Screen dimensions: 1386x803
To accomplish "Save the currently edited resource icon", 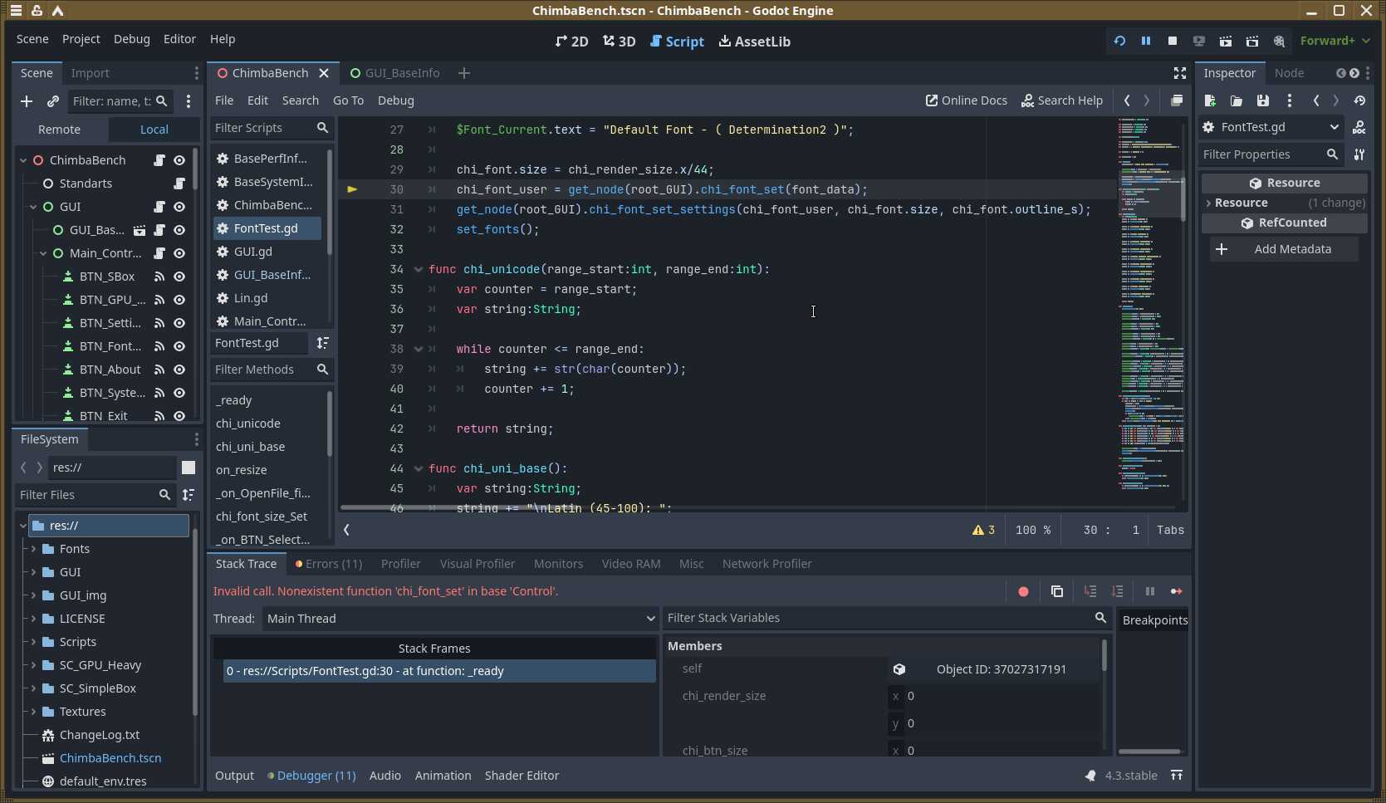I will click(1262, 100).
